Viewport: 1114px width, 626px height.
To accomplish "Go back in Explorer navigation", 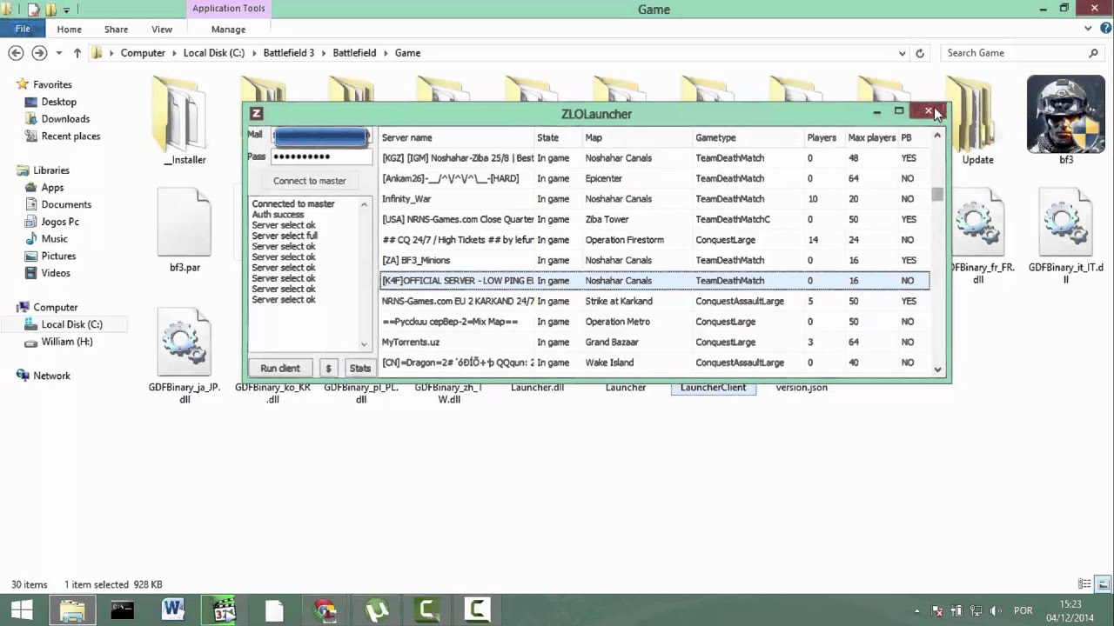I will tap(16, 53).
